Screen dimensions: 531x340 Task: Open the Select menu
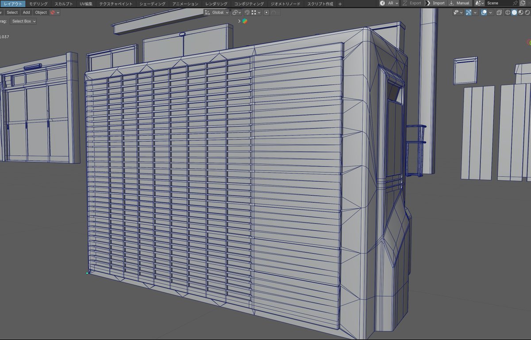pos(12,12)
